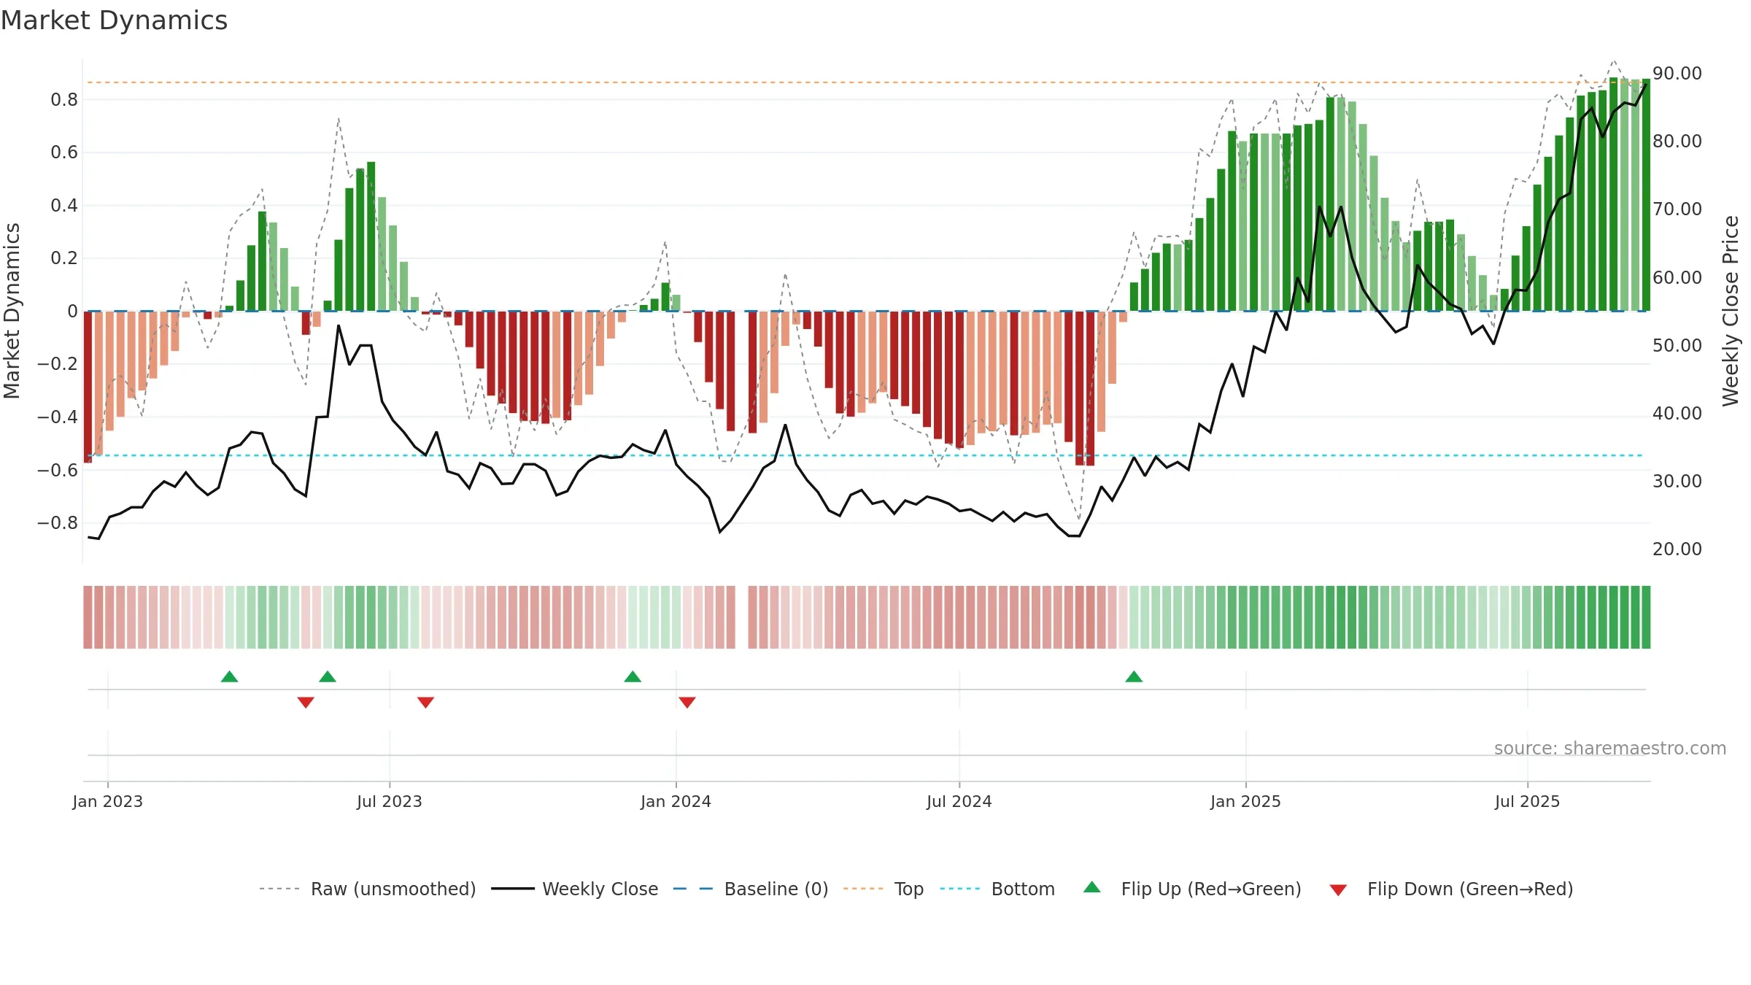
Task: Click the green Flip Up triangle icon in legend
Action: click(x=1092, y=887)
